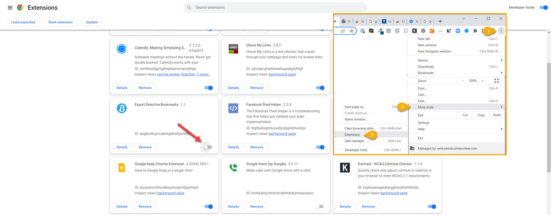
Task: Click the Kontrast K card icon
Action: (x=345, y=167)
